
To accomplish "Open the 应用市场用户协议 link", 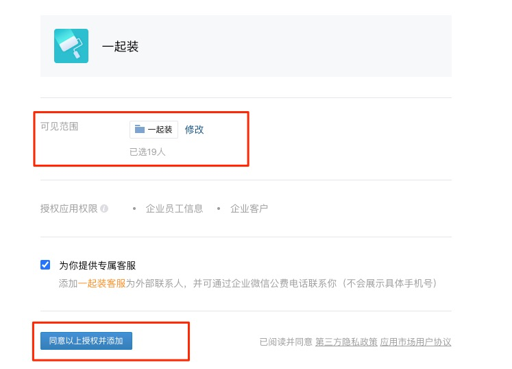I will 415,342.
